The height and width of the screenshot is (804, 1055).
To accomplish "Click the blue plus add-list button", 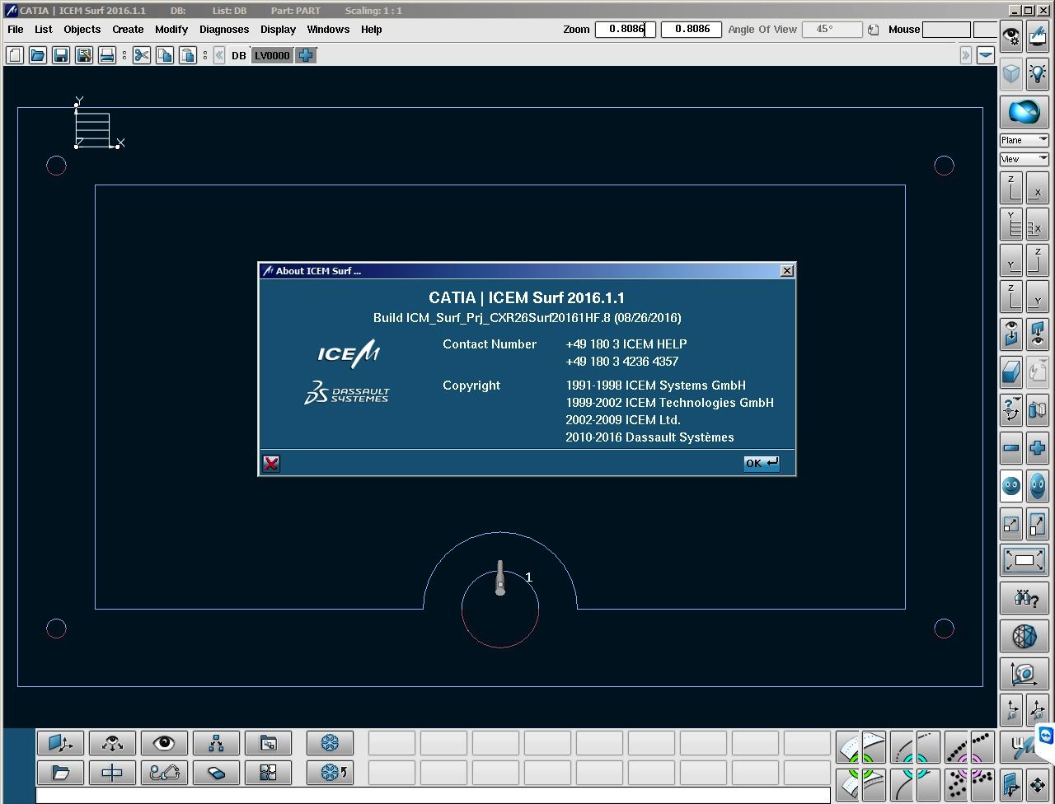I will point(306,55).
